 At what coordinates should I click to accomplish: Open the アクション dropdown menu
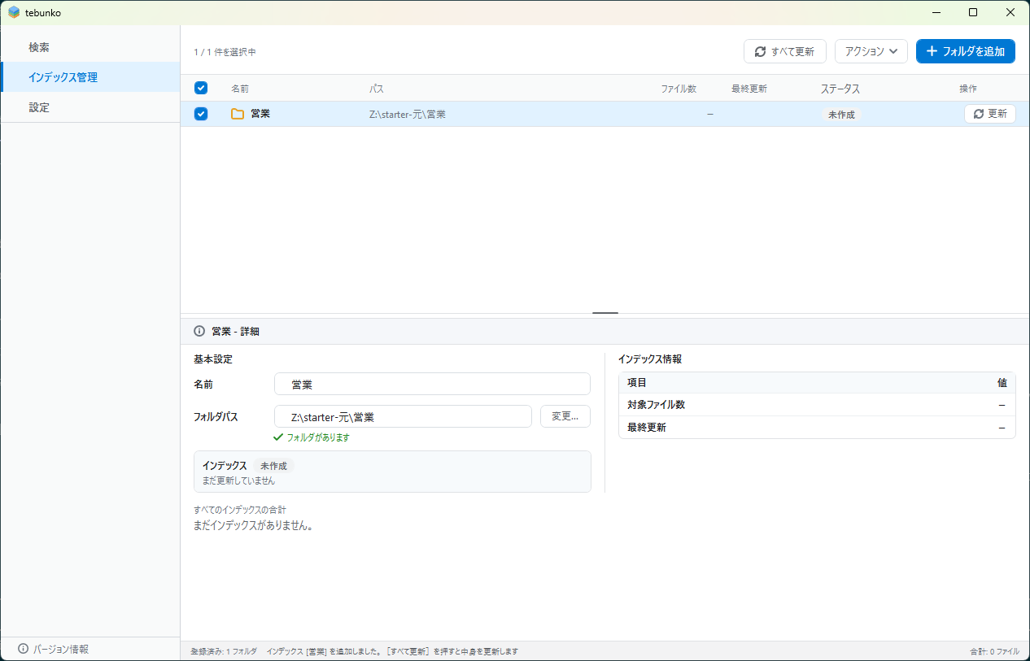(871, 51)
